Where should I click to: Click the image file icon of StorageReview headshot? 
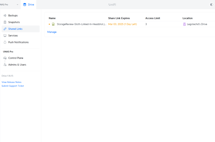coord(53,24)
